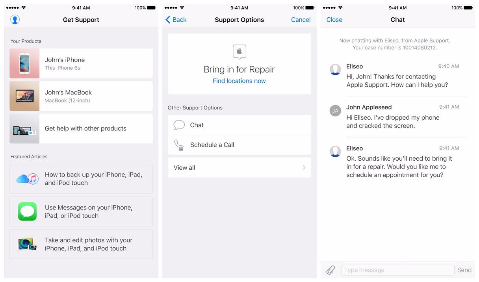Image resolution: width=479 pixels, height=282 pixels.
Task: Select John's iPhone row
Action: 81,63
